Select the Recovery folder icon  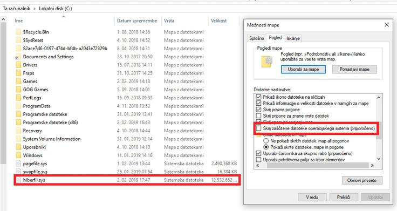(x=18, y=131)
